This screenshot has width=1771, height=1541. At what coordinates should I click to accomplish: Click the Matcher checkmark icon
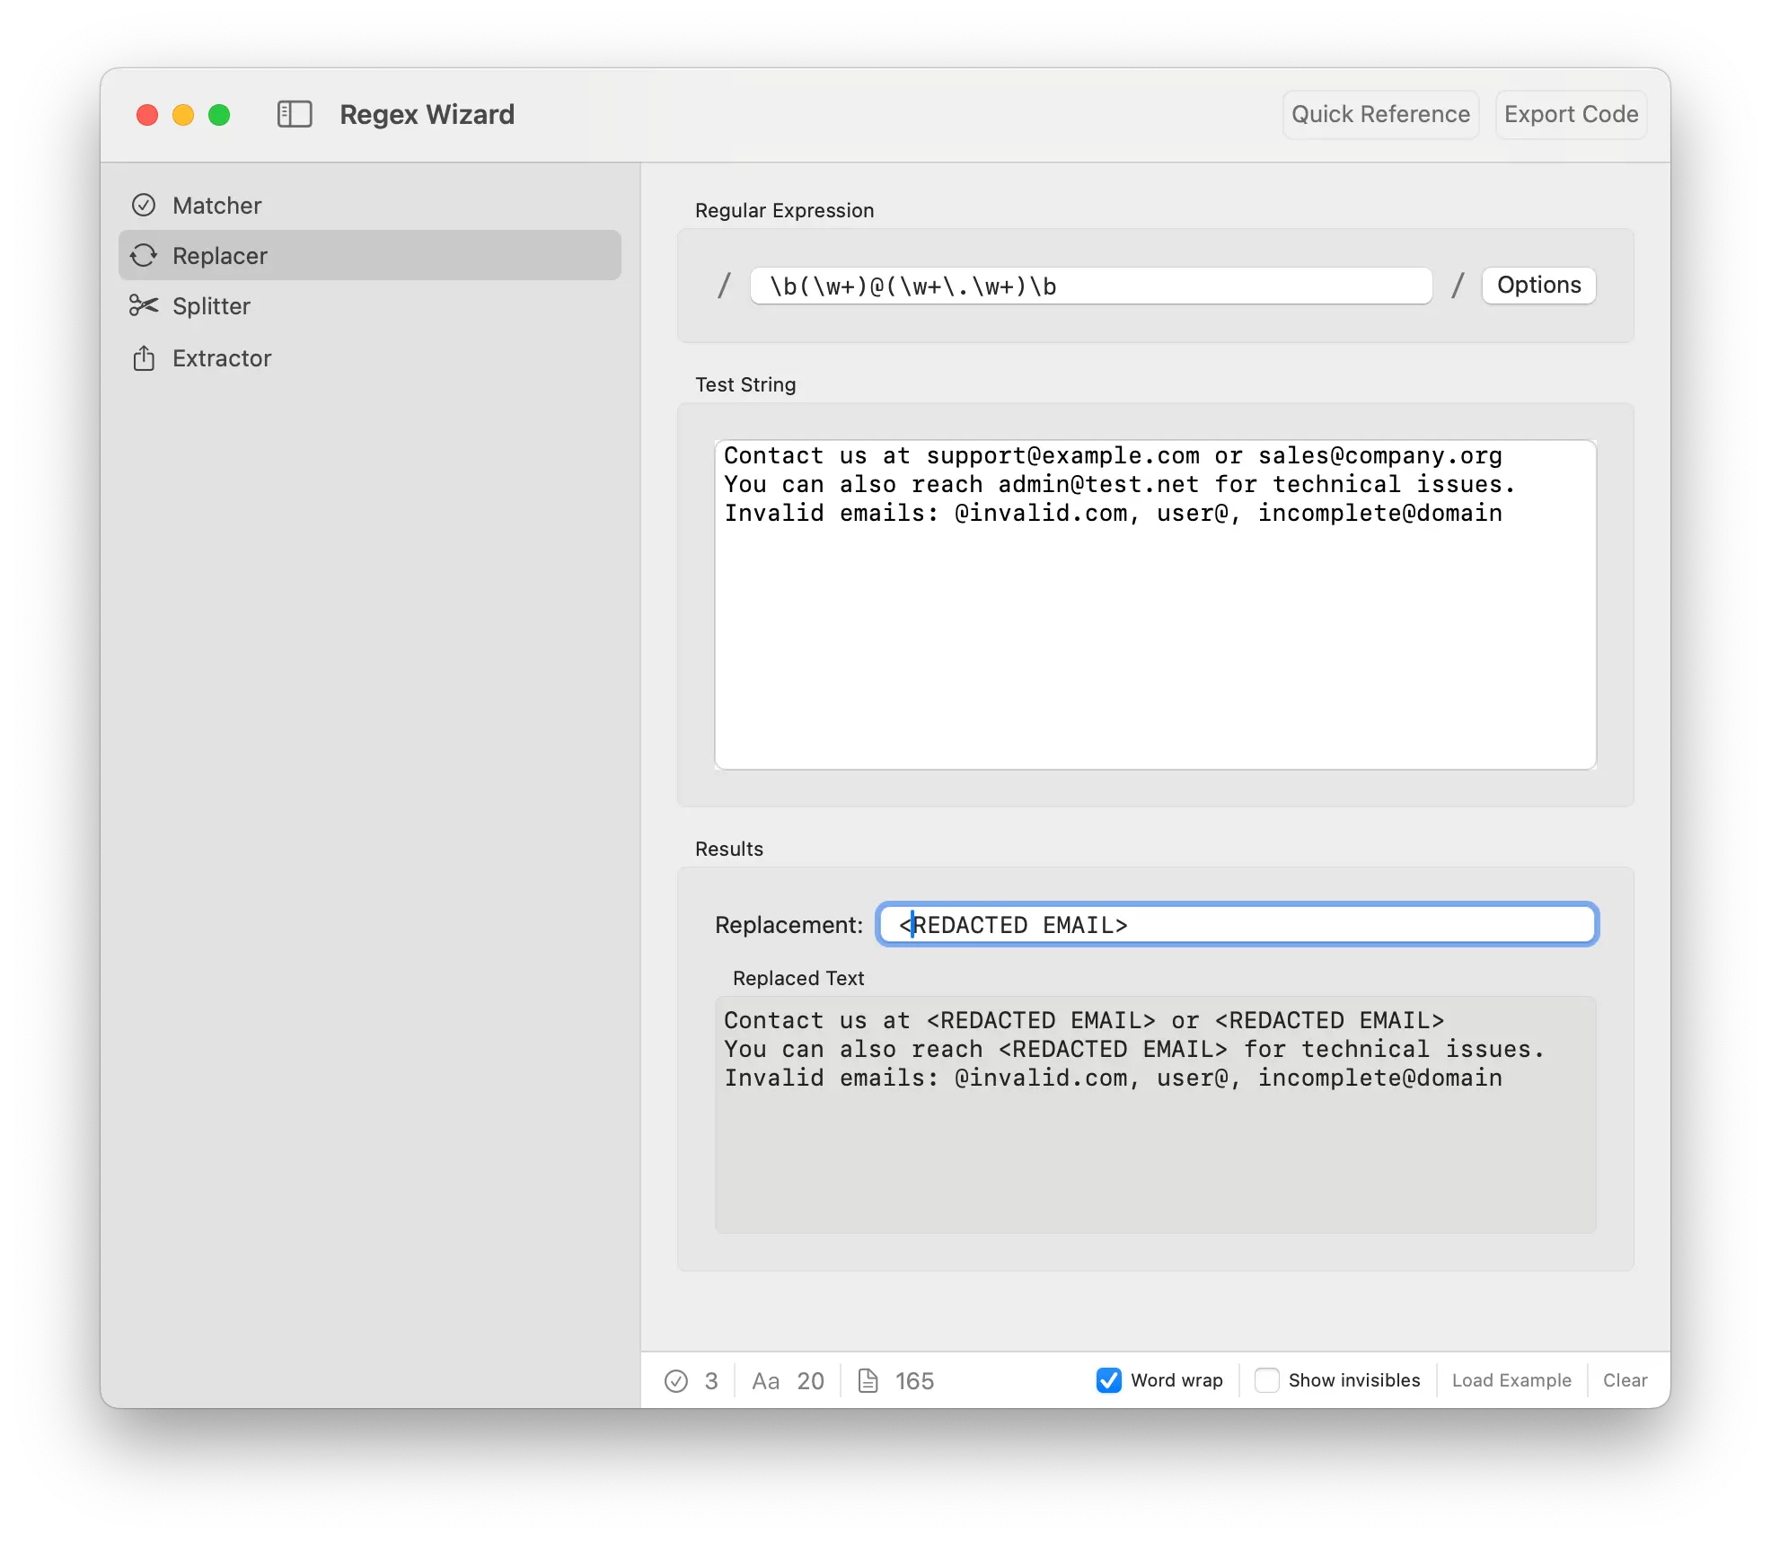pyautogui.click(x=144, y=206)
